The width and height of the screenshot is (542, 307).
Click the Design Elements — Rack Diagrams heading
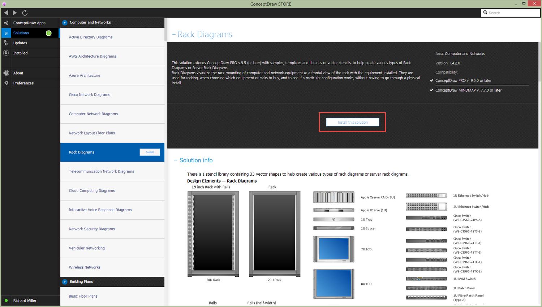pos(222,181)
